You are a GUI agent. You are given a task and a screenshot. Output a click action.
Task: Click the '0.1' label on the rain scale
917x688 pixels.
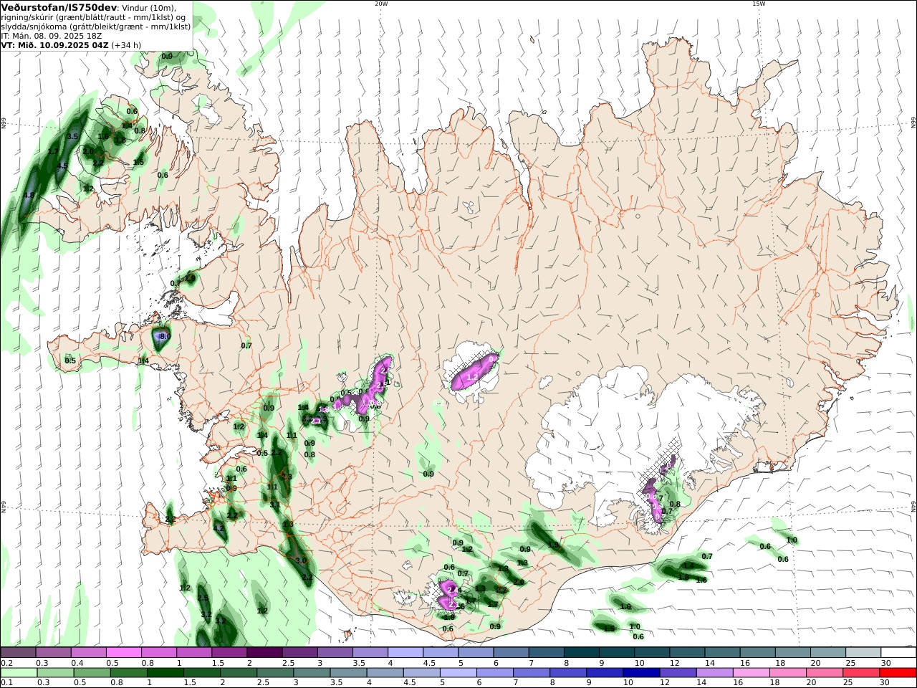6,683
